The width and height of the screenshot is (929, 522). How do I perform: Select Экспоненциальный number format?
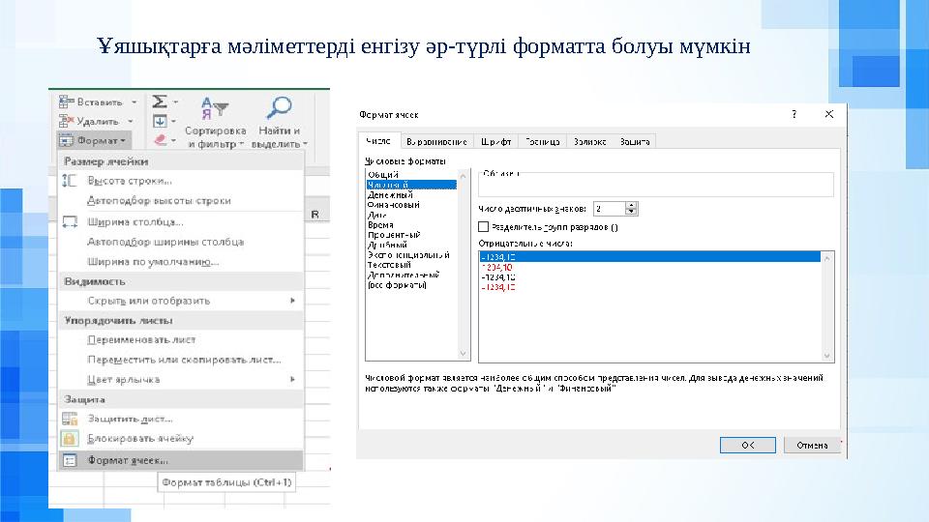411,254
